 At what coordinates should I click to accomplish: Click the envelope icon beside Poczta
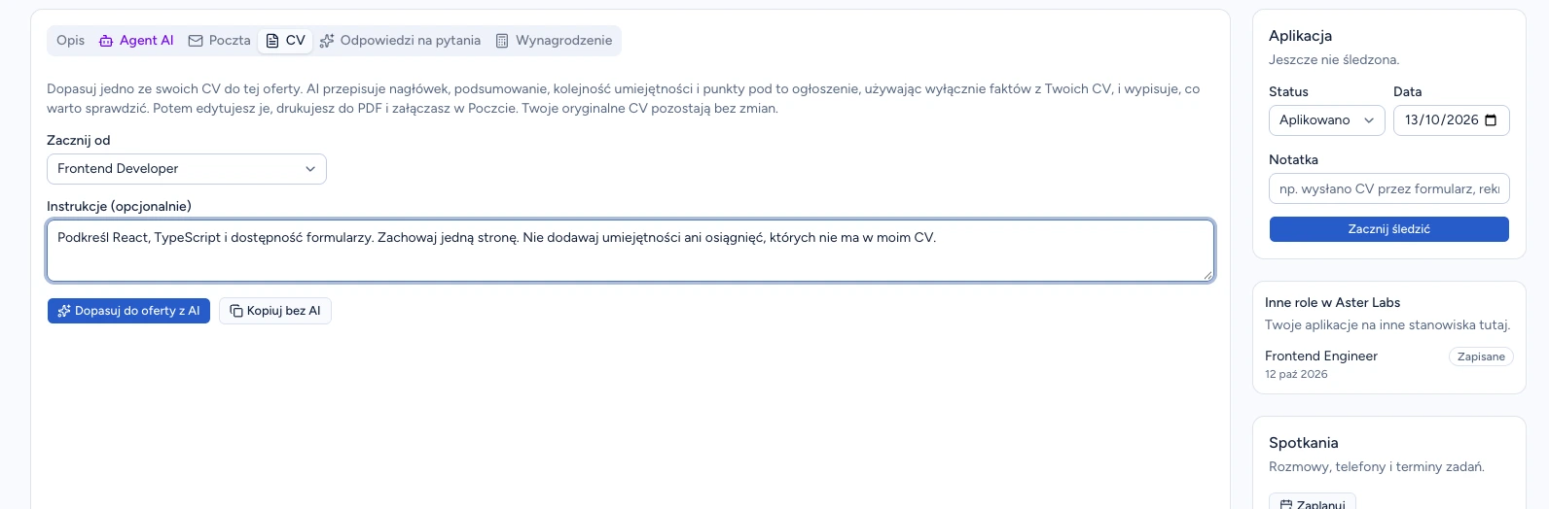[x=196, y=41]
